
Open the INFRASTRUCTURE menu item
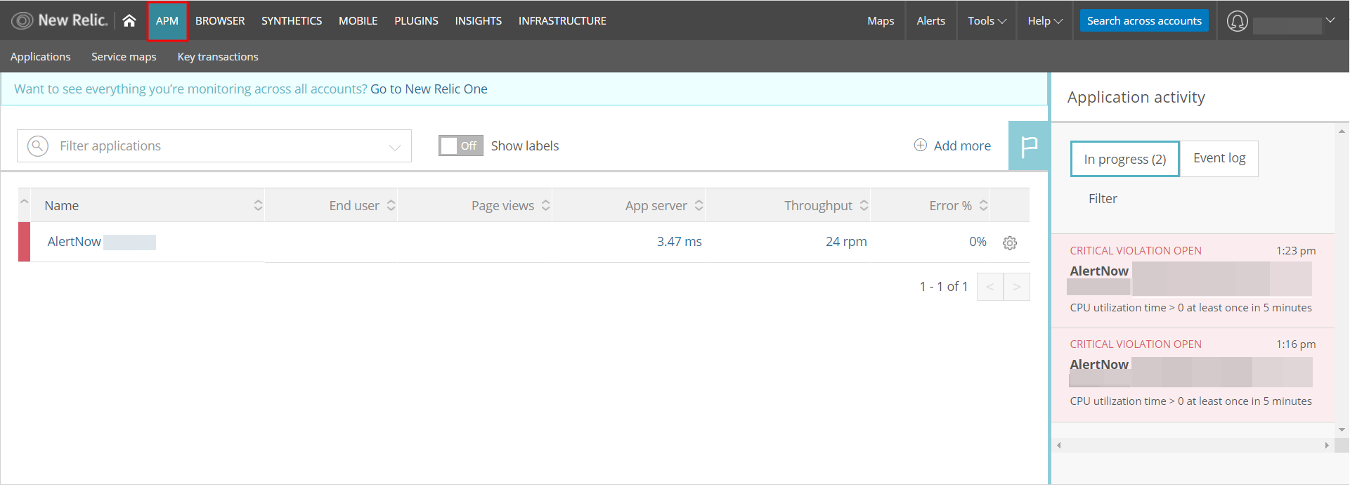tap(562, 21)
